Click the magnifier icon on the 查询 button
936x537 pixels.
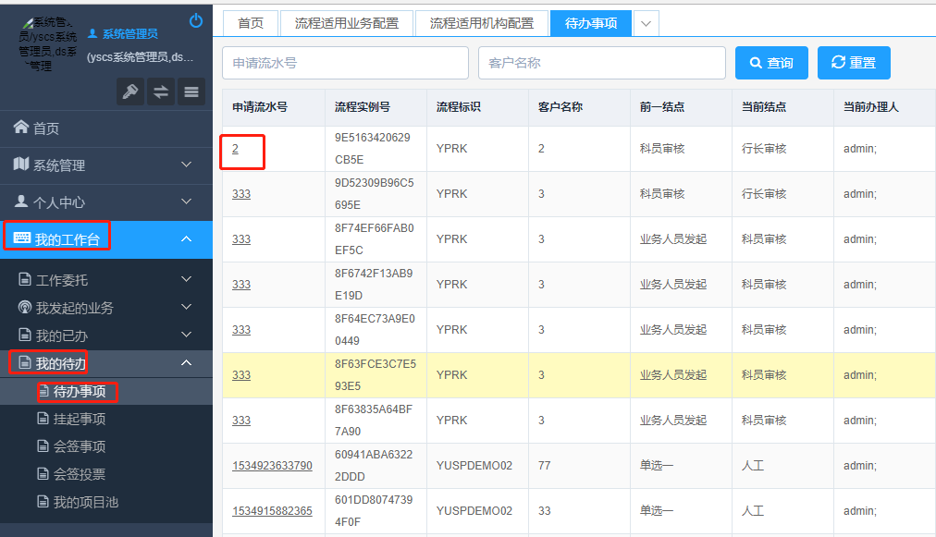[x=755, y=62]
